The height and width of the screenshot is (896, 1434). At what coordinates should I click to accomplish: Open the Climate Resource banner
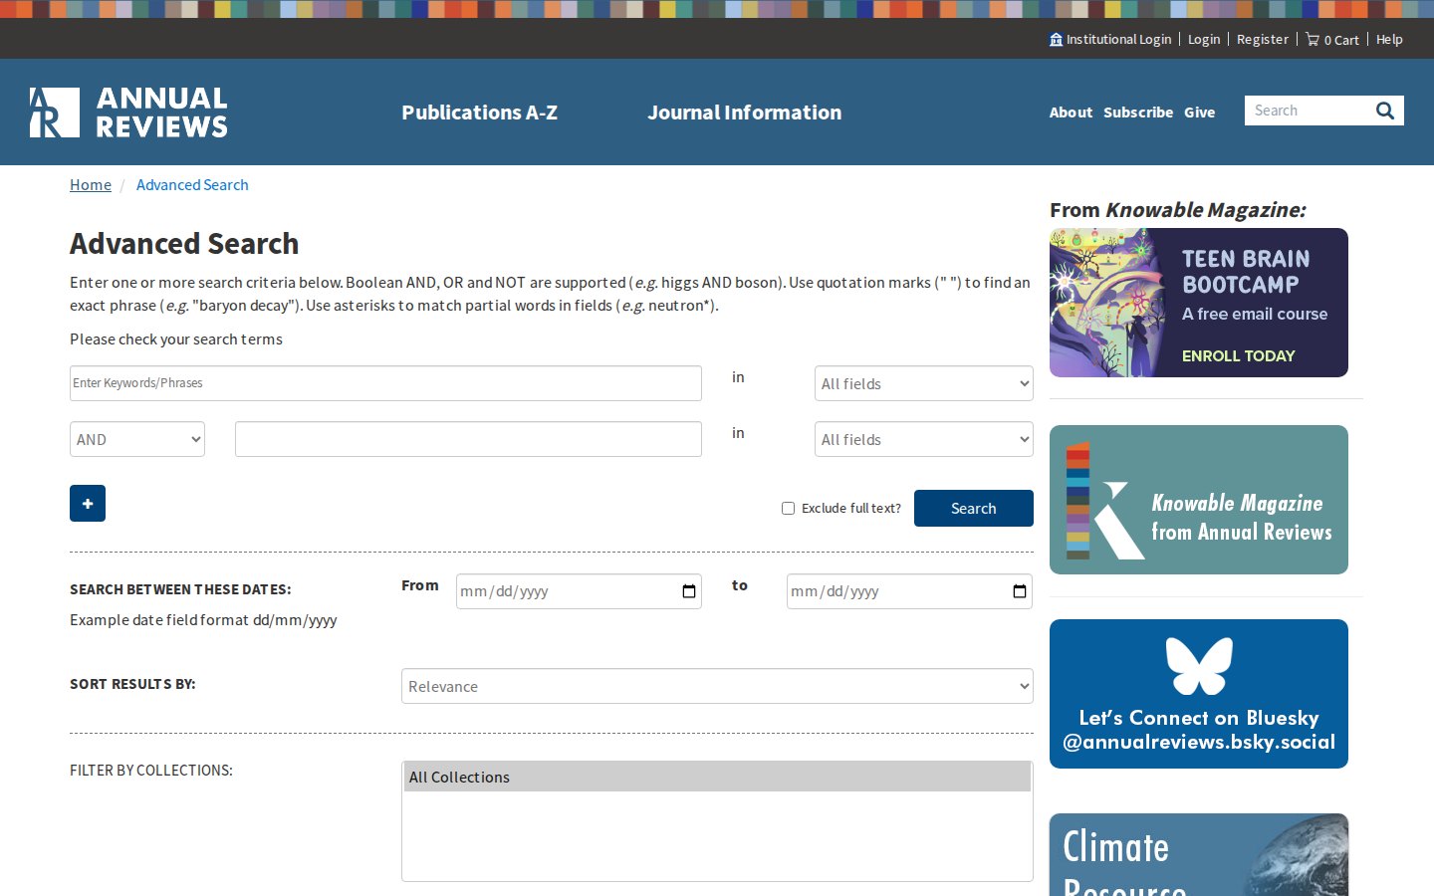(x=1199, y=855)
